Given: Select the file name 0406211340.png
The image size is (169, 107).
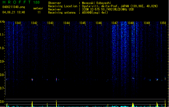Looking at the screenshot, I should tap(14, 7).
